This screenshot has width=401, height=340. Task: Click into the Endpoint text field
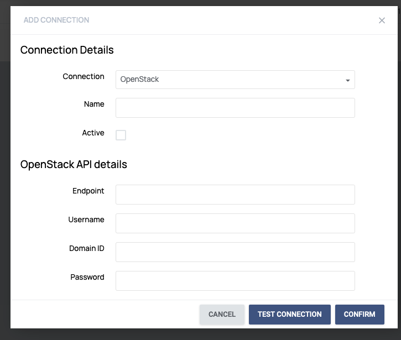coord(235,195)
